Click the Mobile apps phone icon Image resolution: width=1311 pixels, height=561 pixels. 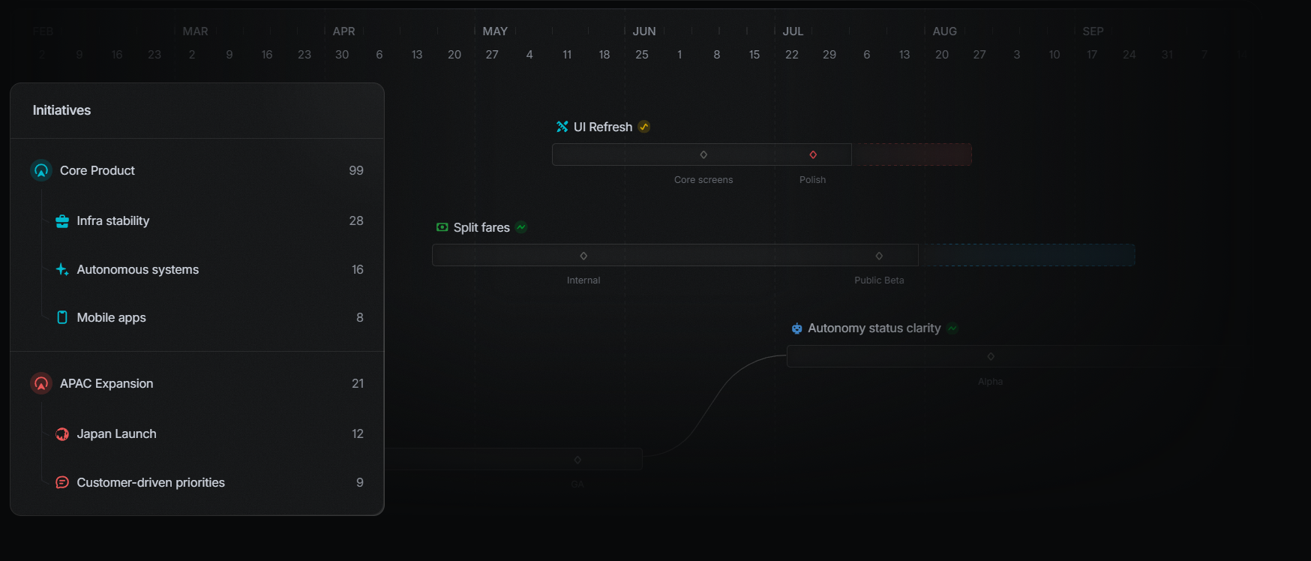(x=62, y=317)
